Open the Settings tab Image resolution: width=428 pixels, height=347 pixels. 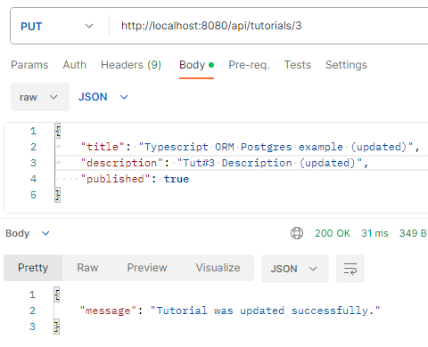[346, 65]
